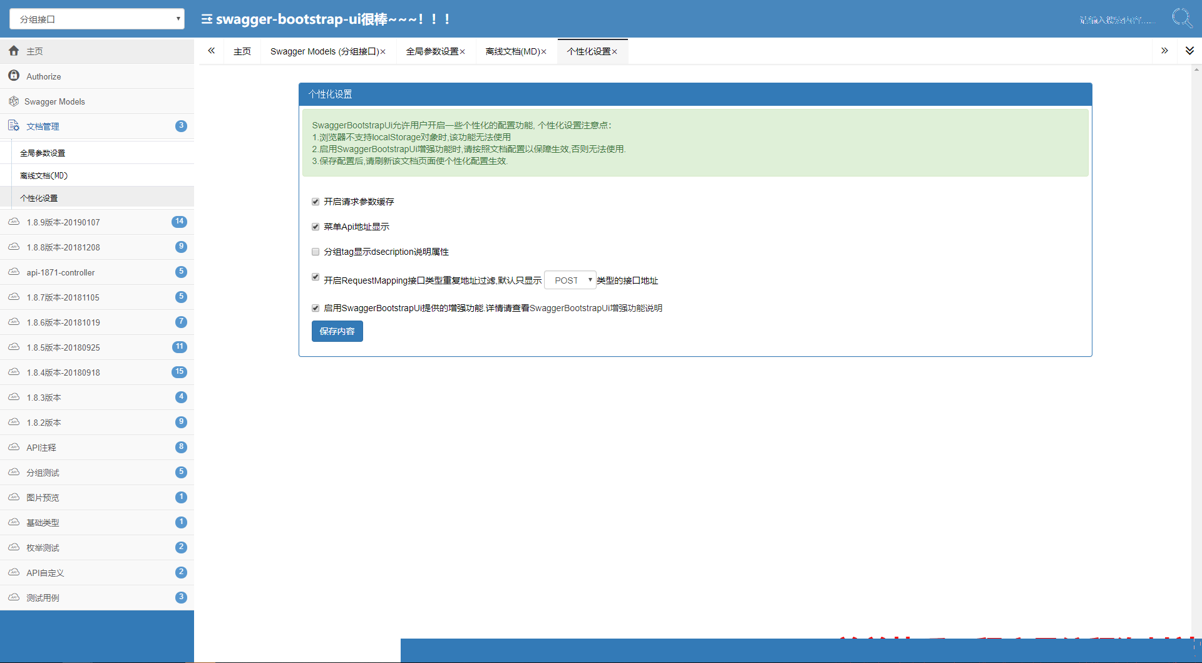Open the POST request type dropdown
Viewport: 1202px width, 663px height.
click(x=570, y=280)
